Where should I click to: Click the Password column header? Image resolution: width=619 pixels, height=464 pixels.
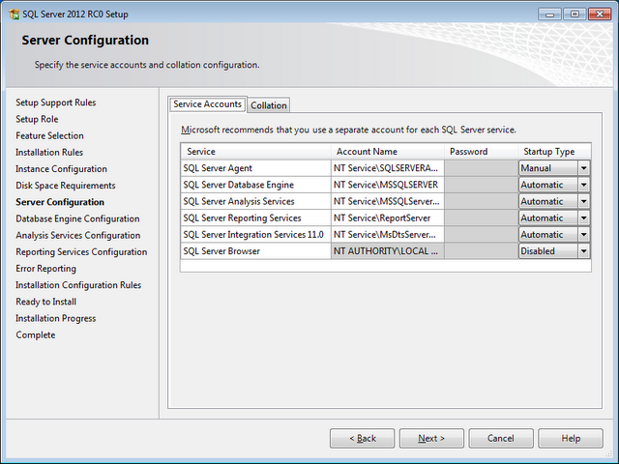click(x=481, y=152)
